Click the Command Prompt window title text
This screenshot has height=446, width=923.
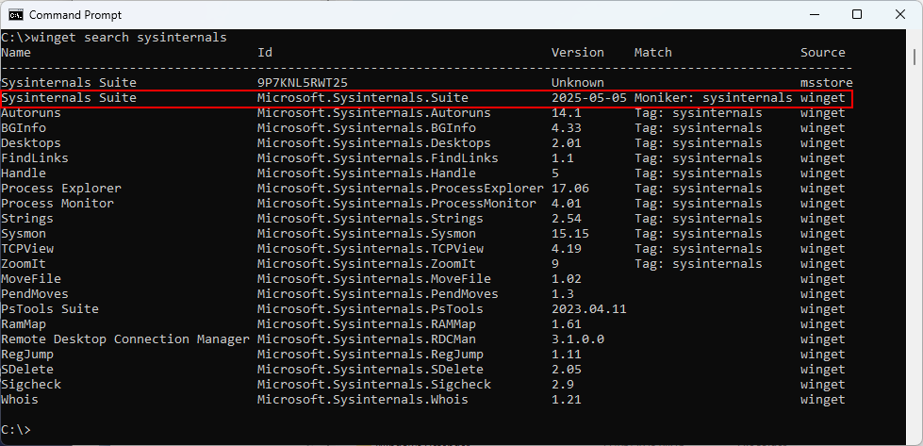pos(75,15)
